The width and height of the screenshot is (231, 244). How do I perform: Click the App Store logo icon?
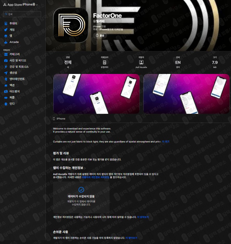coord(5,5)
